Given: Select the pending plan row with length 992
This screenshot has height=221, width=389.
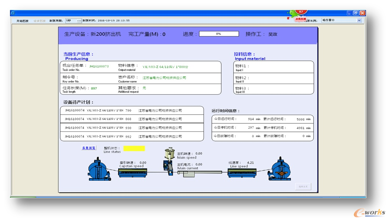Looking at the screenshot, I should [x=132, y=137].
